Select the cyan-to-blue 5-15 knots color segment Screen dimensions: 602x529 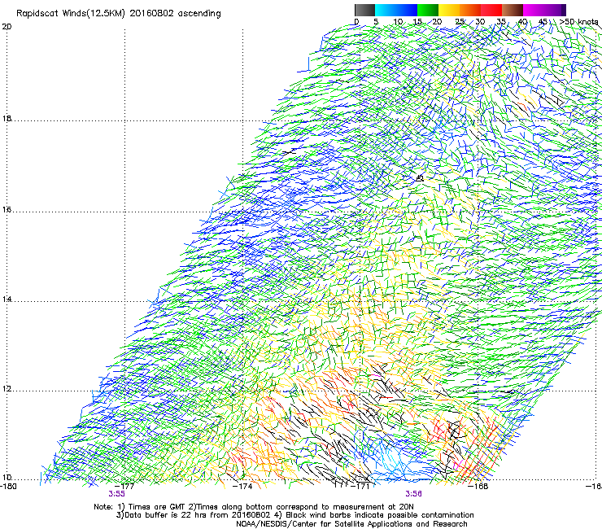point(396,10)
